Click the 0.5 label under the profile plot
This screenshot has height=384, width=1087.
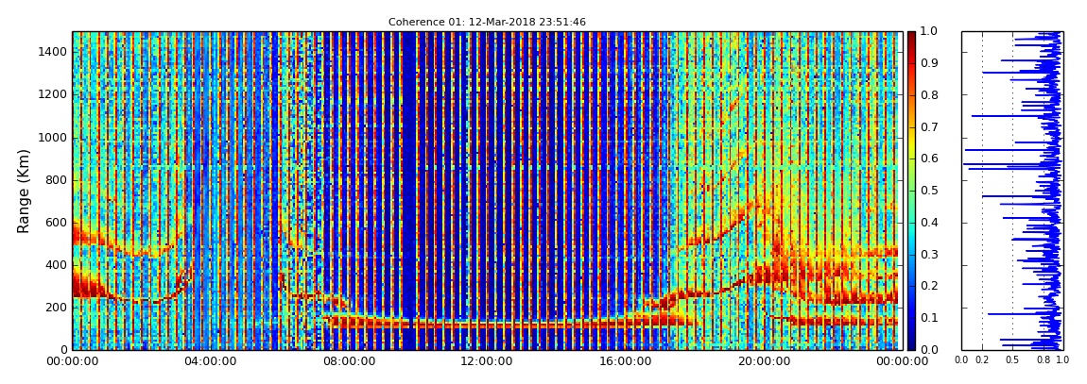tap(1013, 360)
